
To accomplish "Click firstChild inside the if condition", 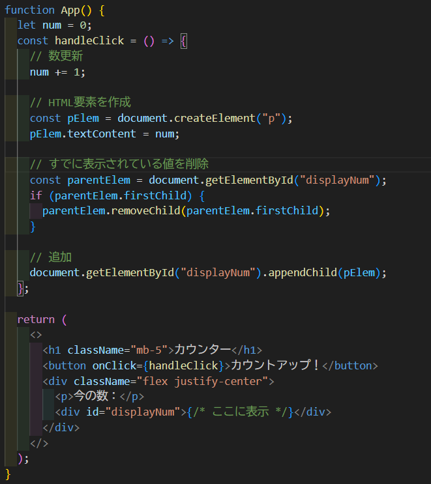I will [x=155, y=195].
